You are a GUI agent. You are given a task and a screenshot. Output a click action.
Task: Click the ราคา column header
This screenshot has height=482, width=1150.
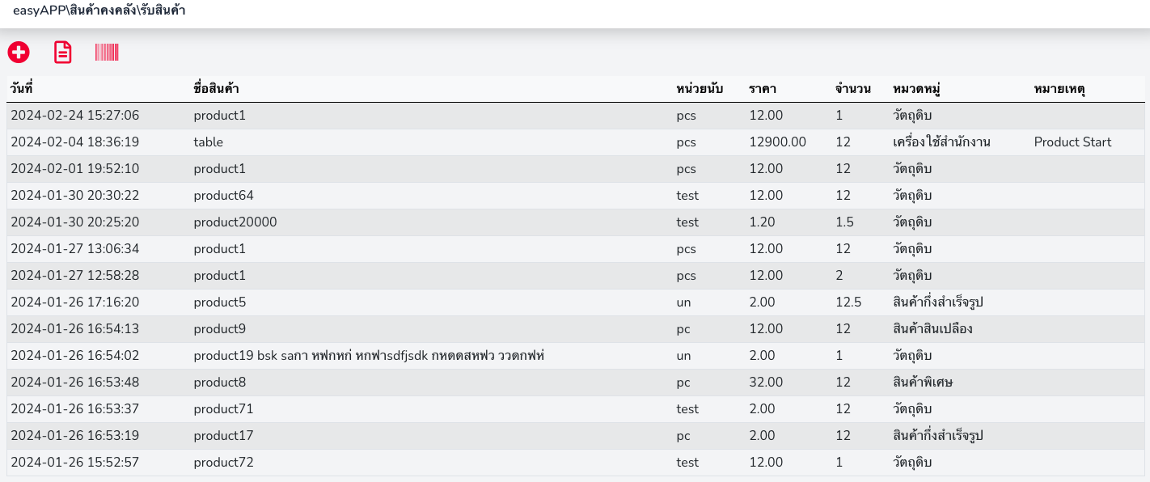(763, 89)
